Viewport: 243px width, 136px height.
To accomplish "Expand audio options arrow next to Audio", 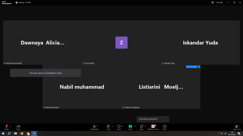I will [11, 126].
